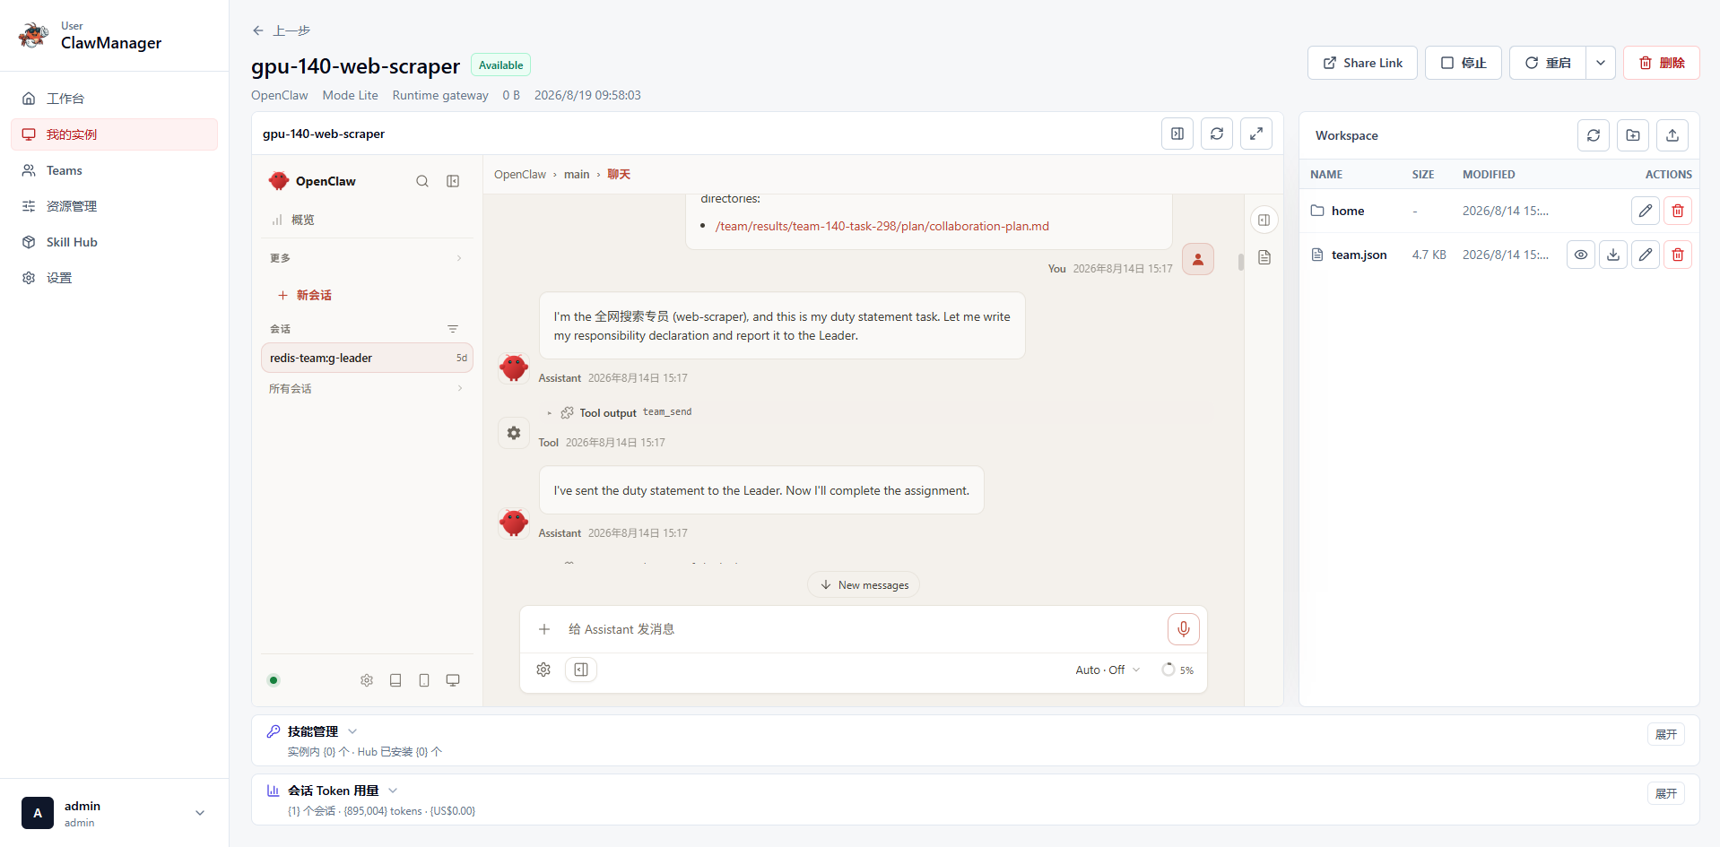Image resolution: width=1720 pixels, height=847 pixels.
Task: Select 我的实例 in the sidebar
Action: pos(114,134)
